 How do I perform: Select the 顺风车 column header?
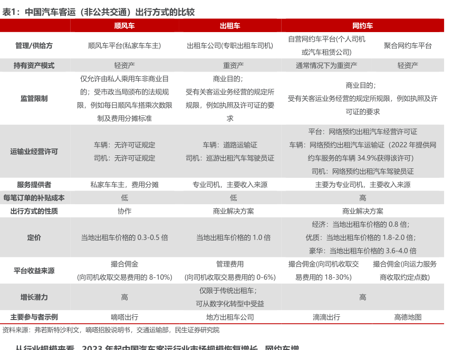[x=124, y=26]
